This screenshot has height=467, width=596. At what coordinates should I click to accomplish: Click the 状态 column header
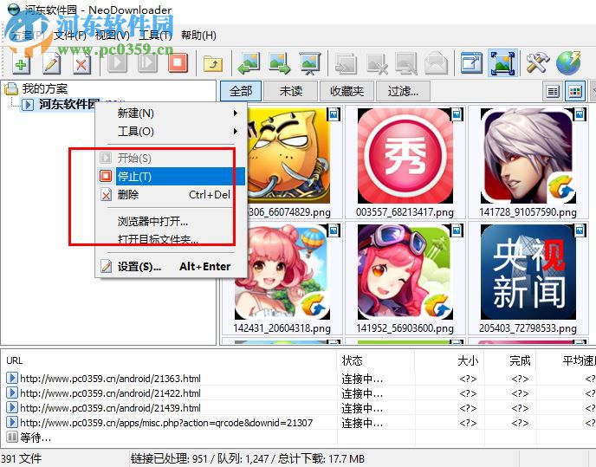pos(376,360)
